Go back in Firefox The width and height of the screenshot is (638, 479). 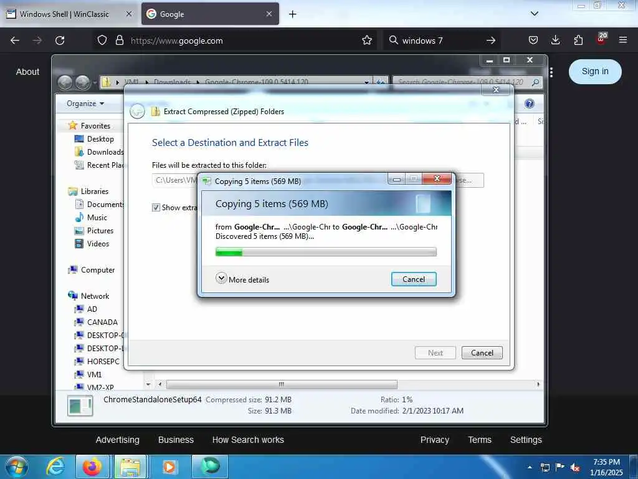(15, 41)
